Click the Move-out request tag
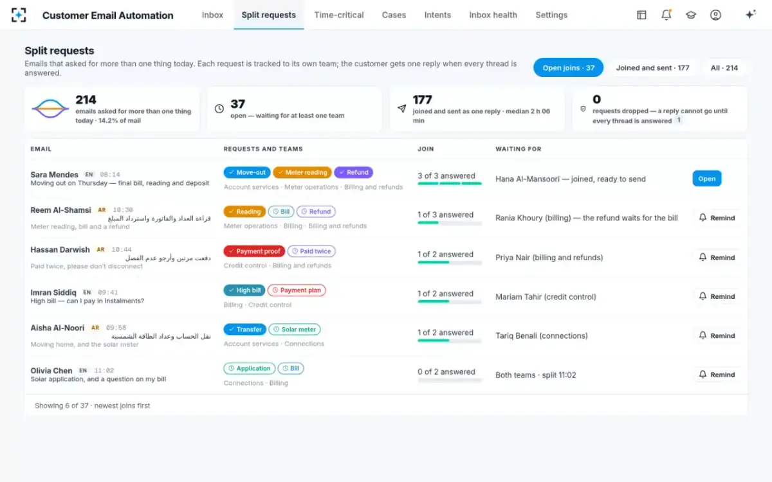The image size is (772, 482). [247, 172]
